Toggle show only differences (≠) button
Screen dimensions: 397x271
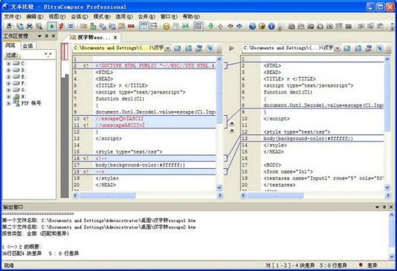point(61,26)
